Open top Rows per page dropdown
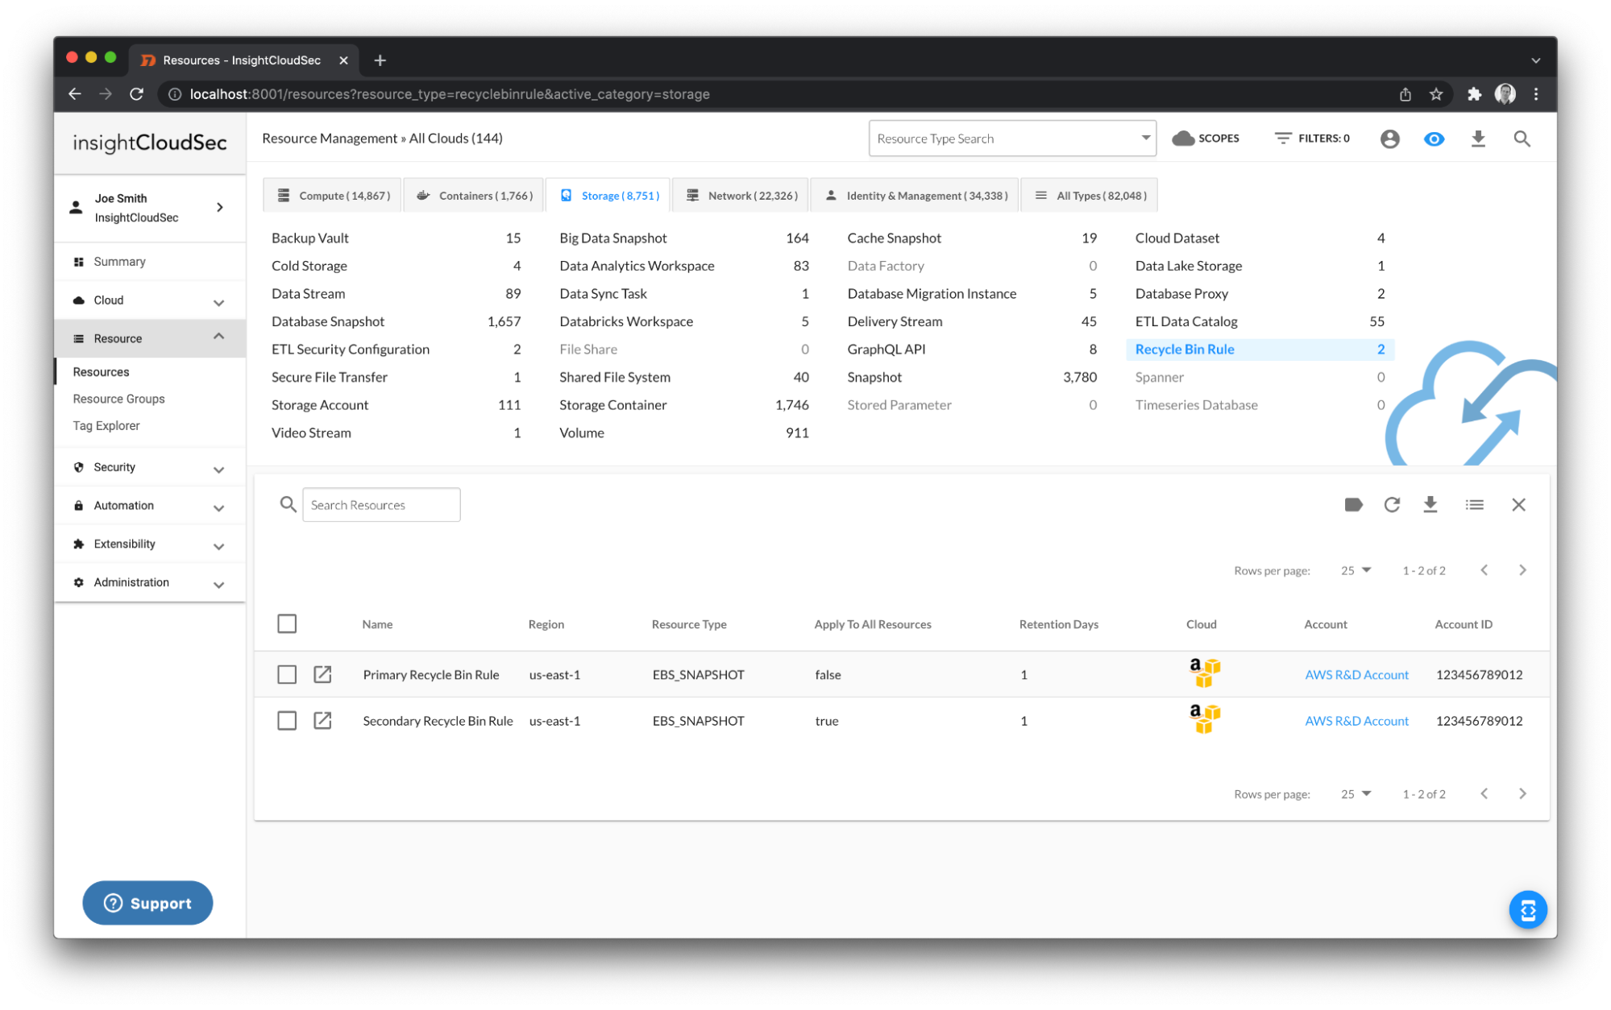This screenshot has height=1010, width=1611. pos(1356,570)
